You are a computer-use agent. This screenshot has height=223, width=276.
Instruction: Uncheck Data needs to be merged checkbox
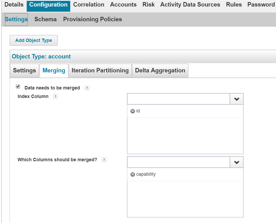pyautogui.click(x=18, y=87)
